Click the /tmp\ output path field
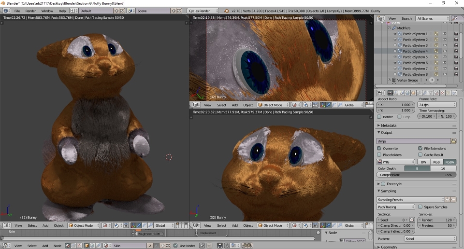Viewport: 464px width, 249px height. [413, 141]
